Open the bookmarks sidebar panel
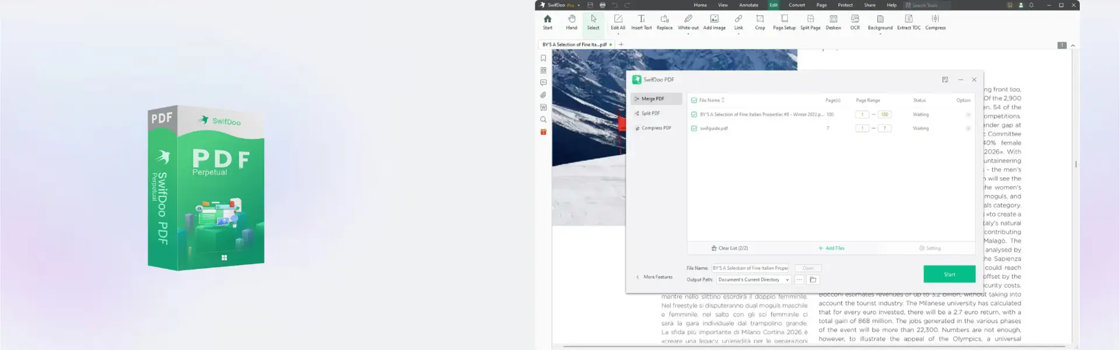The image size is (1120, 350). (543, 58)
